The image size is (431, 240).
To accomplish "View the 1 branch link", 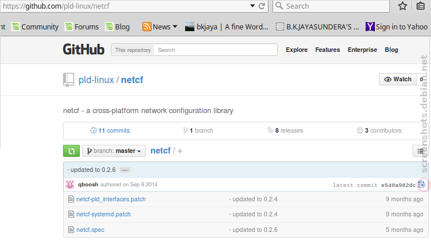I will (198, 131).
